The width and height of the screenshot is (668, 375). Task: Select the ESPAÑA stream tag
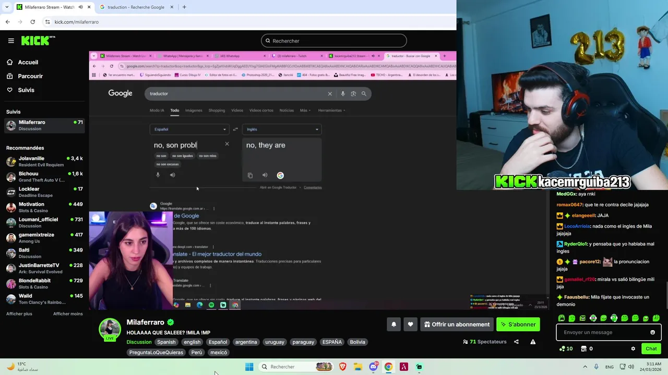coord(332,342)
